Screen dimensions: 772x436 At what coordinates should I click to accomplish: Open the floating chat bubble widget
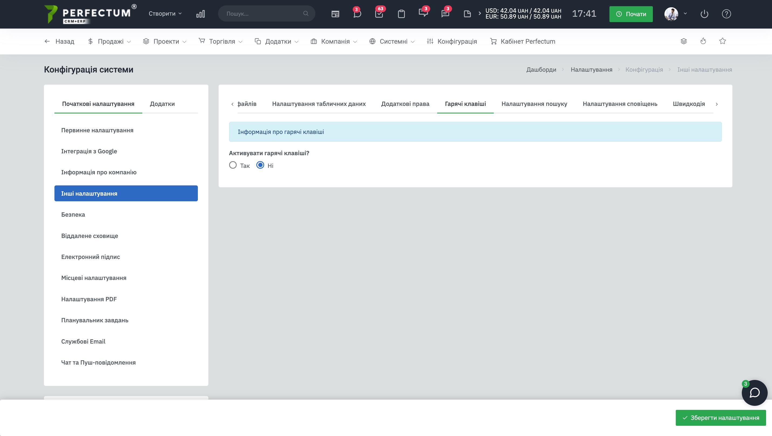pos(754,393)
